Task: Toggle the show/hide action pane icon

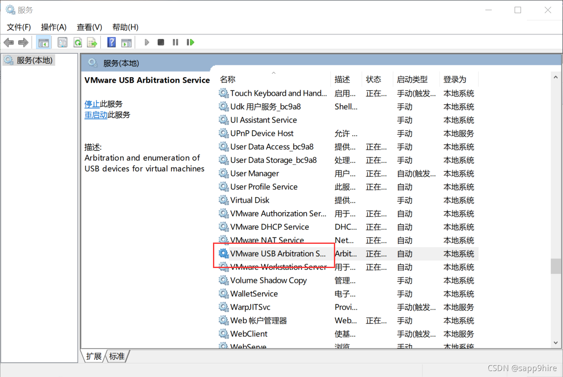Action: (126, 42)
